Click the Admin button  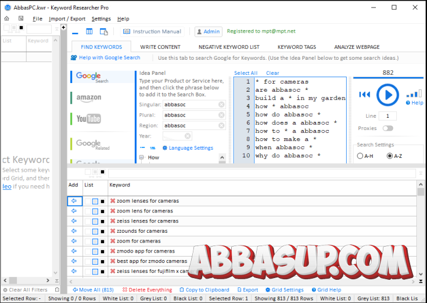(209, 31)
